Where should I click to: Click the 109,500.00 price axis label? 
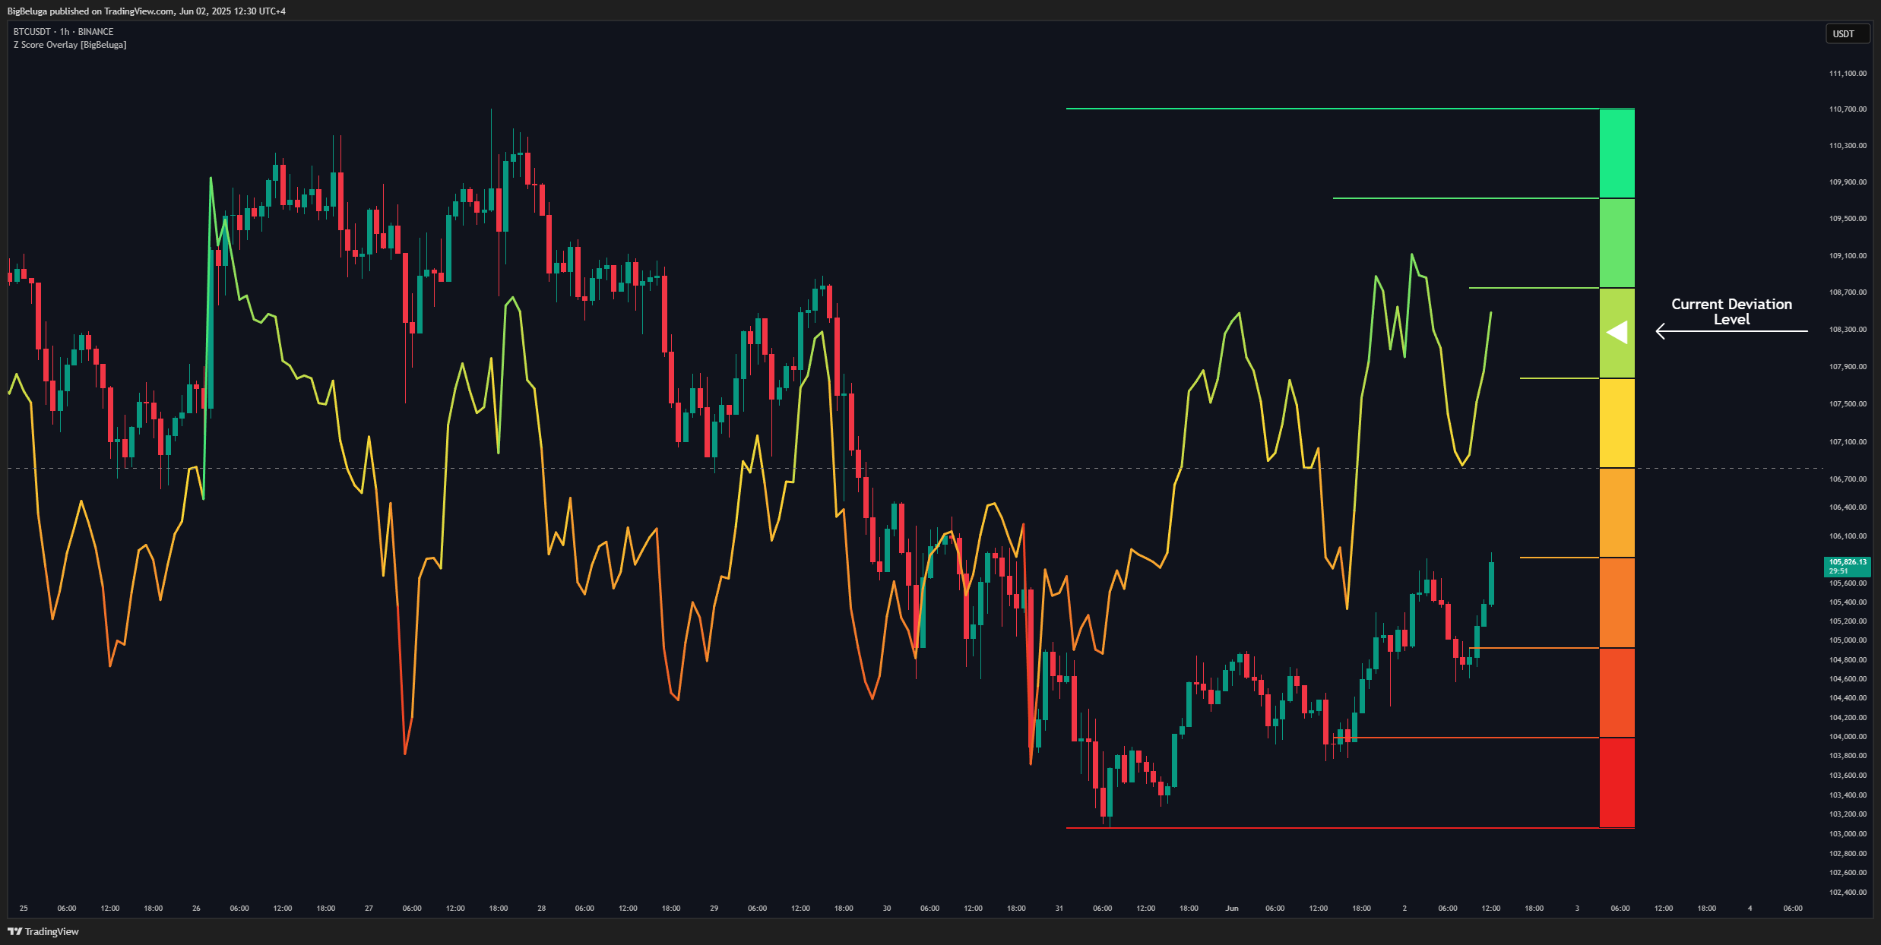pos(1848,219)
